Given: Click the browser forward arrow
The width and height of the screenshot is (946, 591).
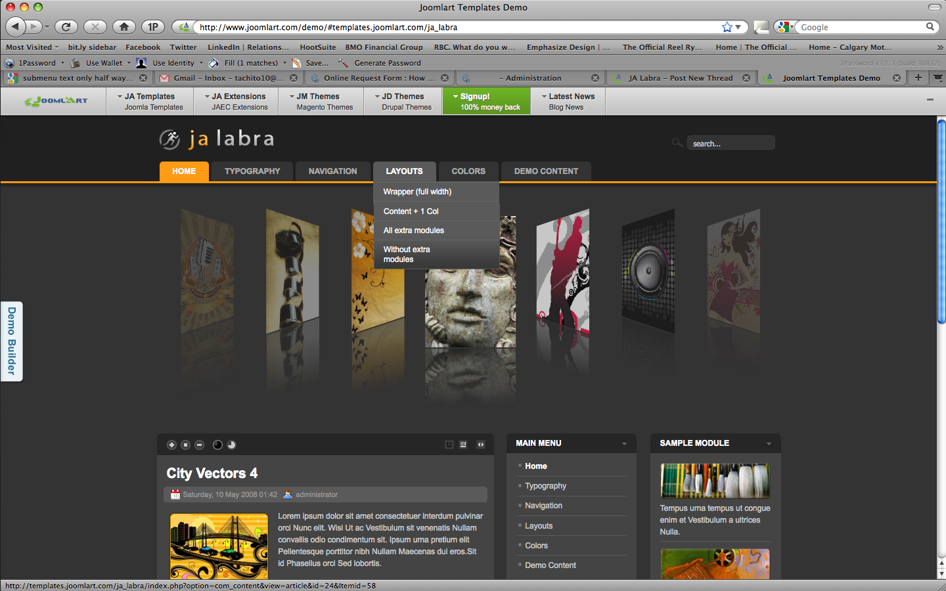Looking at the screenshot, I should pos(34,27).
